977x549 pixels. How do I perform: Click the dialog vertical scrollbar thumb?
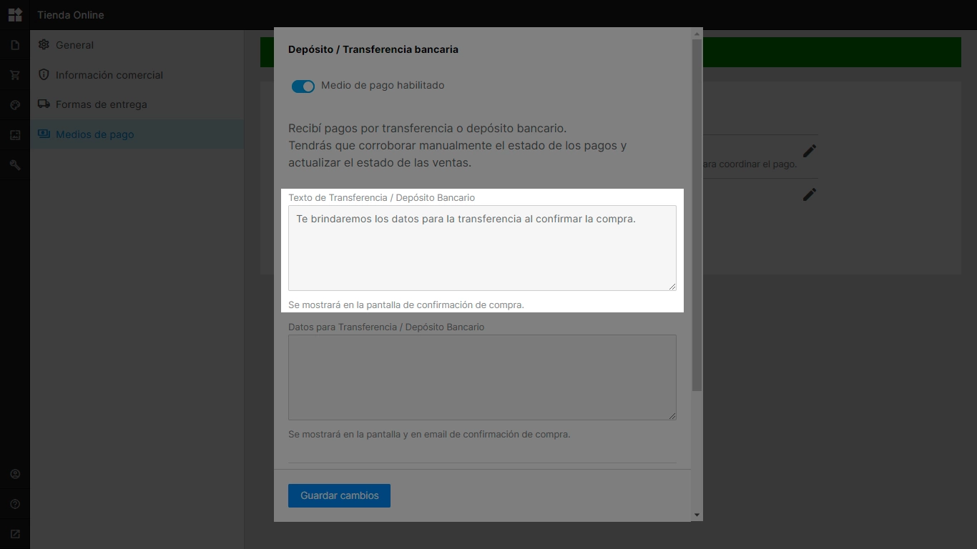697,215
